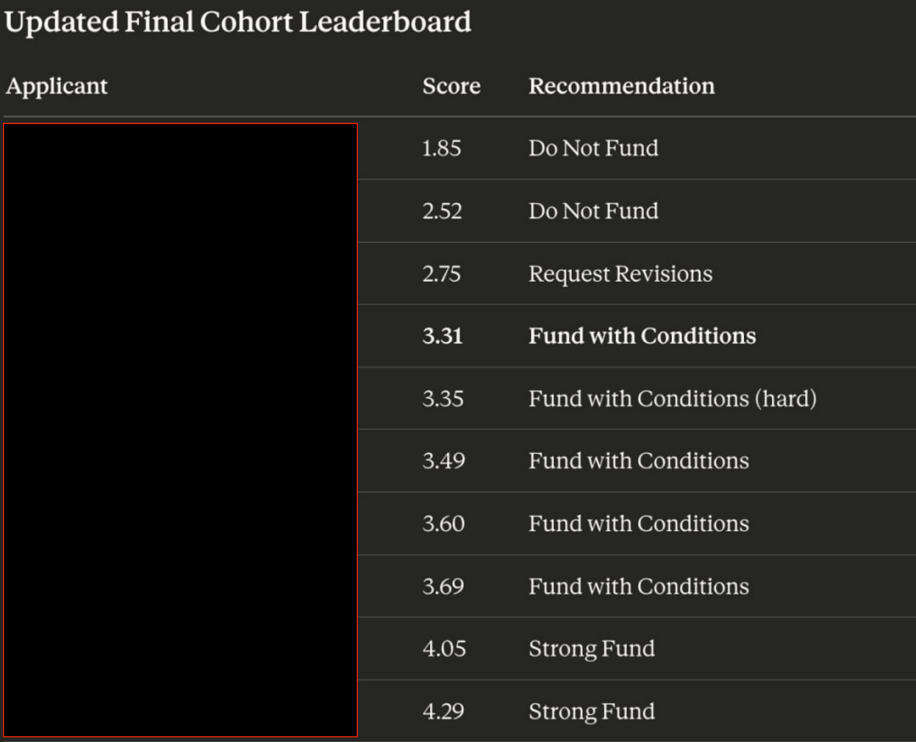Click the 2.75 score value
The height and width of the screenshot is (742, 916).
click(441, 274)
